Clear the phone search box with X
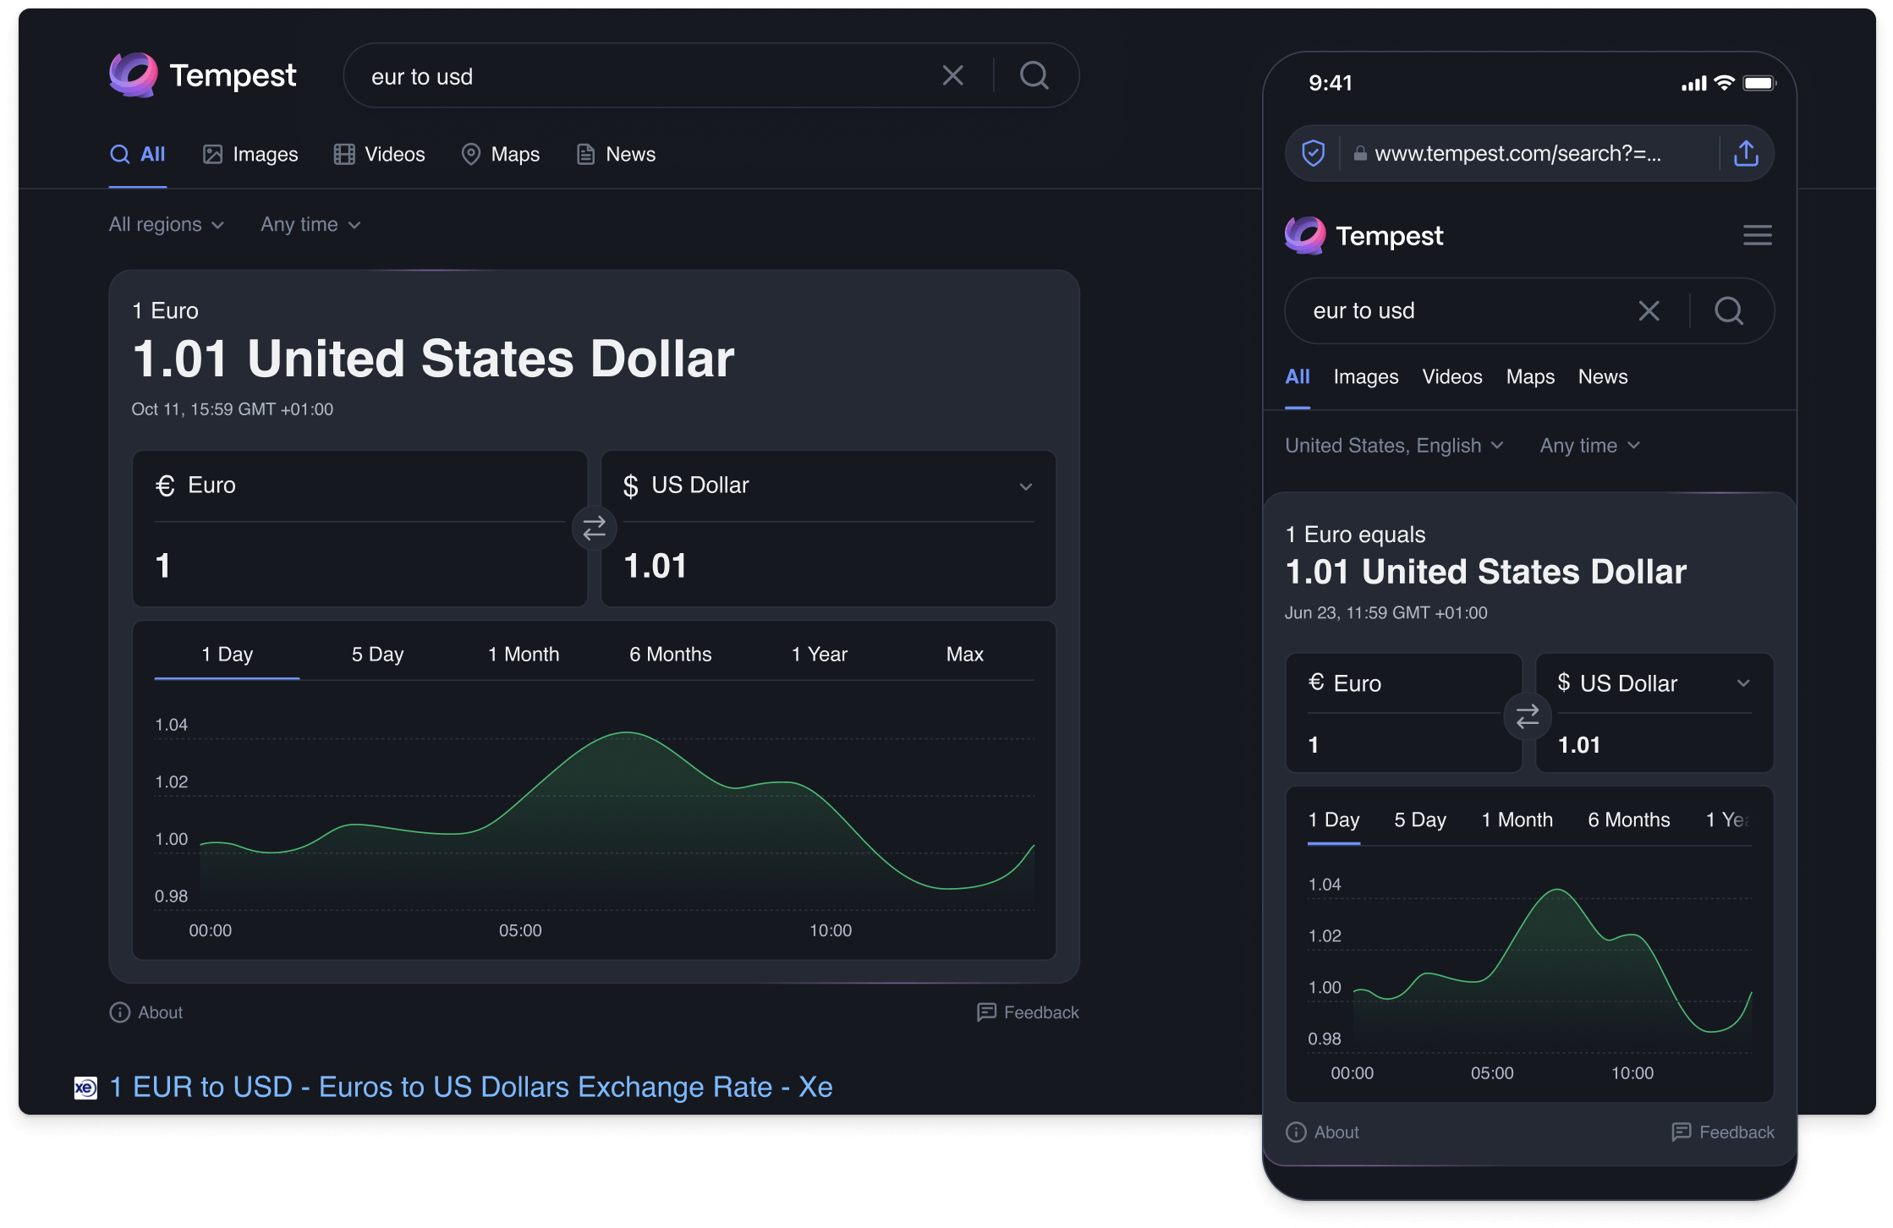 click(1649, 311)
